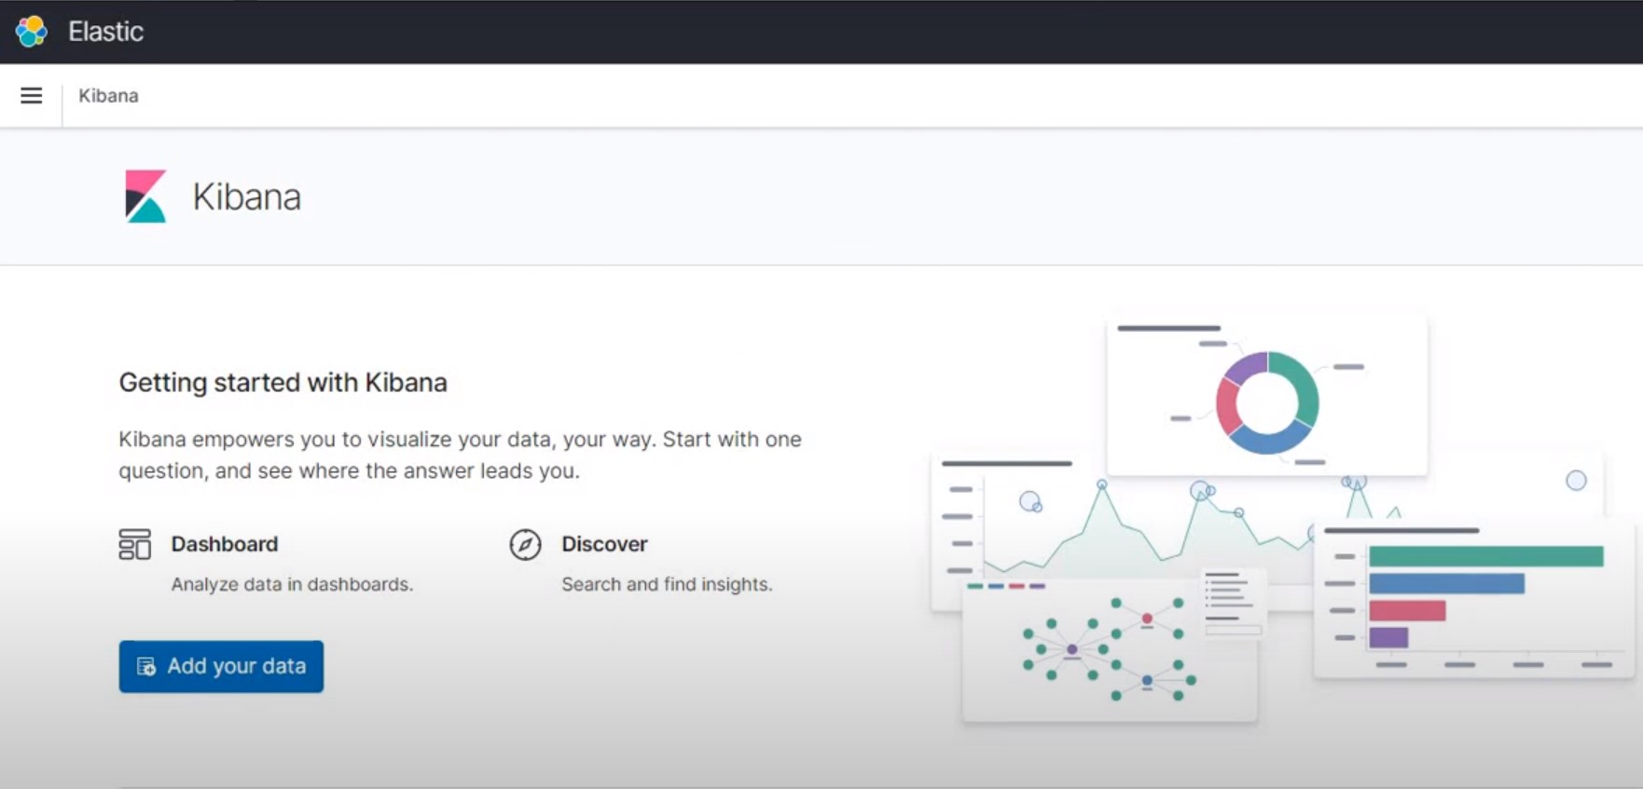Screen dimensions: 1643x789
Task: Click the Kibana breadcrumb
Action: (x=108, y=96)
